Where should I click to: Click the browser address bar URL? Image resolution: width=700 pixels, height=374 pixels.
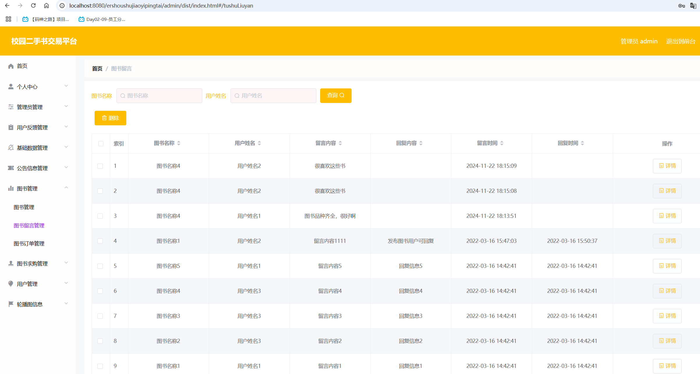tap(161, 6)
